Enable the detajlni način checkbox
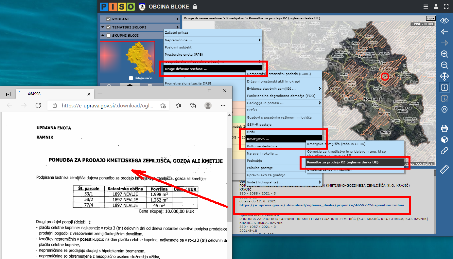Image resolution: width=453 pixels, height=259 pixels. click(x=131, y=78)
